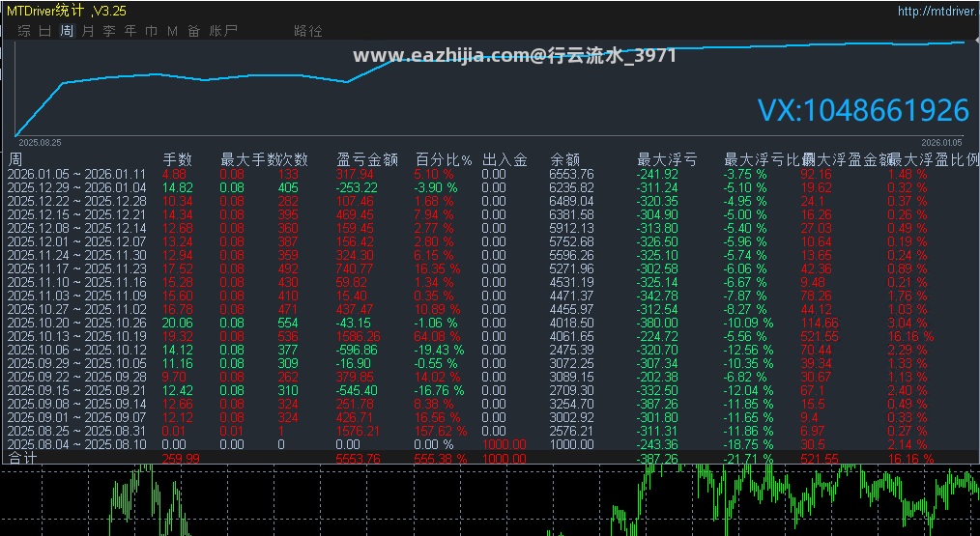
Task: Click the 2026.01.05 chart end date label
Action: (x=941, y=142)
